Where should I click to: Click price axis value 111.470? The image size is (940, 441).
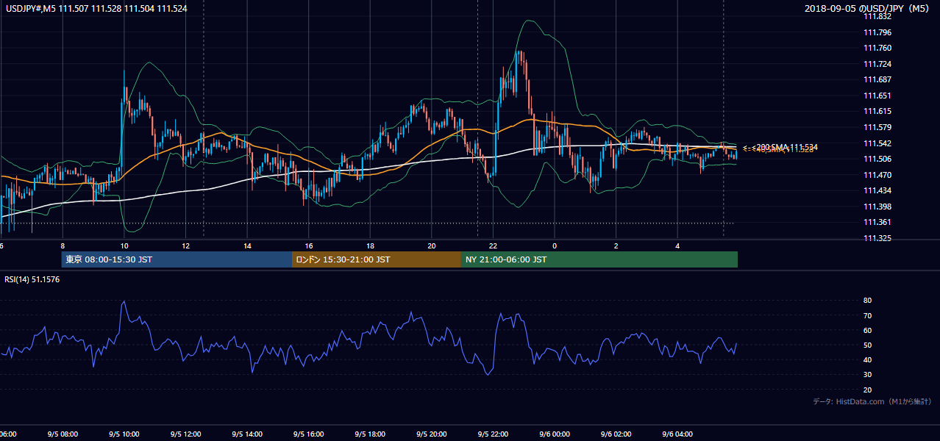coord(877,175)
